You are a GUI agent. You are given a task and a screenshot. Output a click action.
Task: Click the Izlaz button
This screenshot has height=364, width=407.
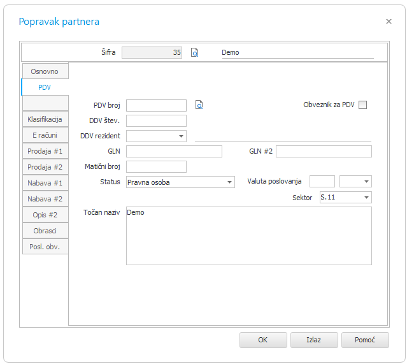point(314,340)
